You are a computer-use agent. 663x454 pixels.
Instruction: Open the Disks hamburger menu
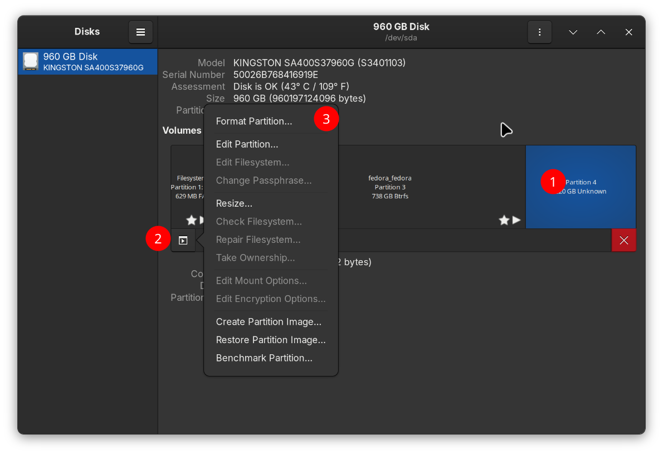(140, 32)
